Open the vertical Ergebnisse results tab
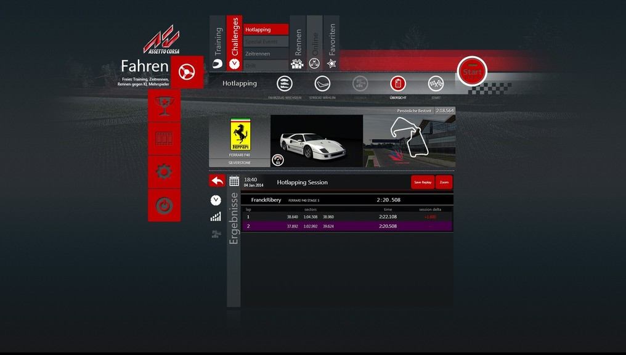The height and width of the screenshot is (355, 626). click(234, 241)
